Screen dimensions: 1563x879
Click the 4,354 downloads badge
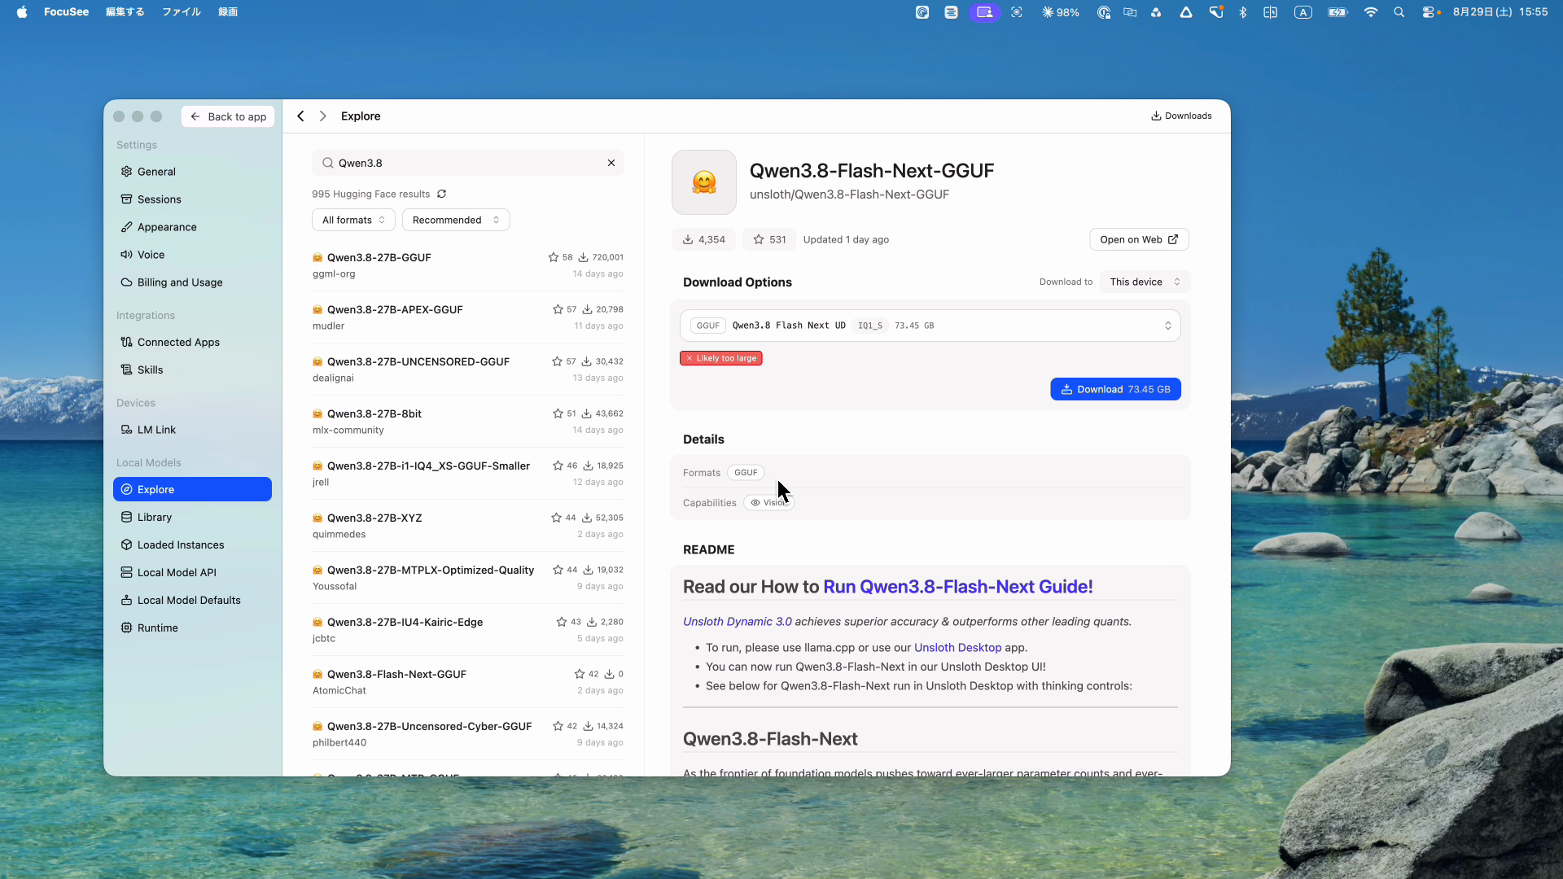click(704, 239)
